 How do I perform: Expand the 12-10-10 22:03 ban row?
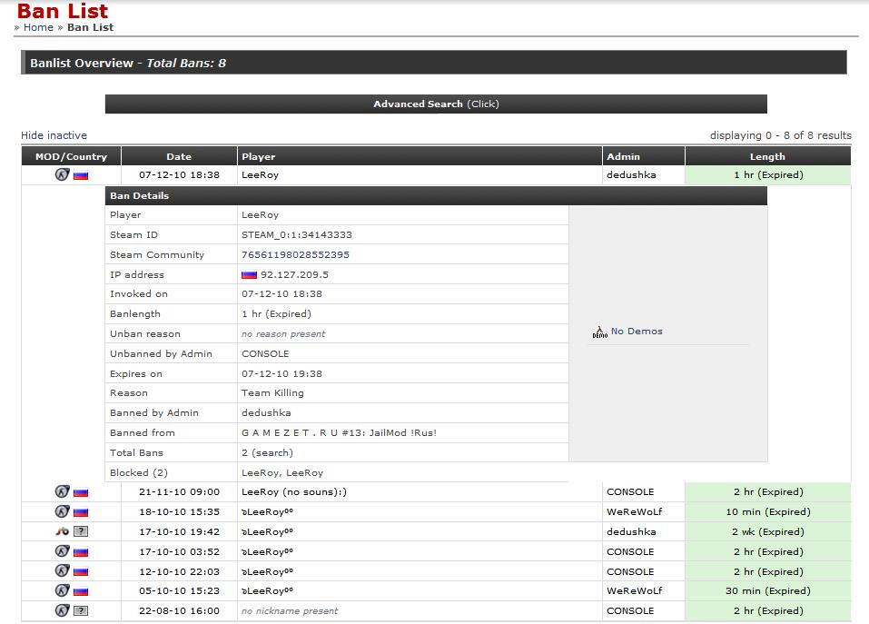(x=436, y=571)
